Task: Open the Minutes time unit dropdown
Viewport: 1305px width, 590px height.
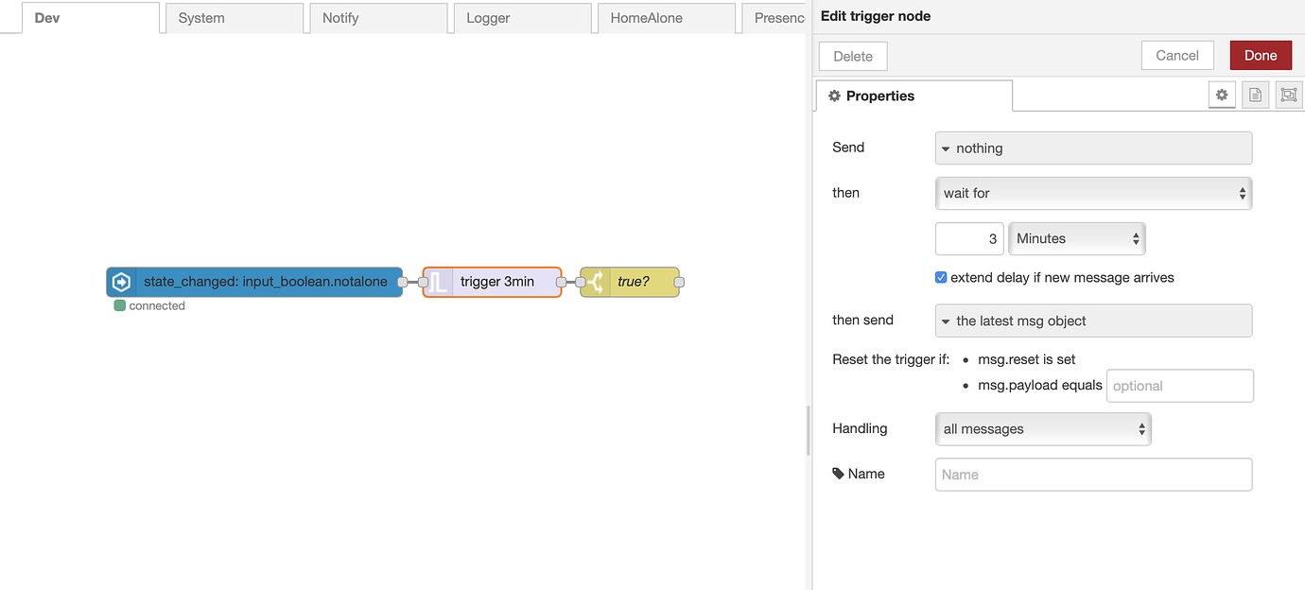Action: 1077,238
